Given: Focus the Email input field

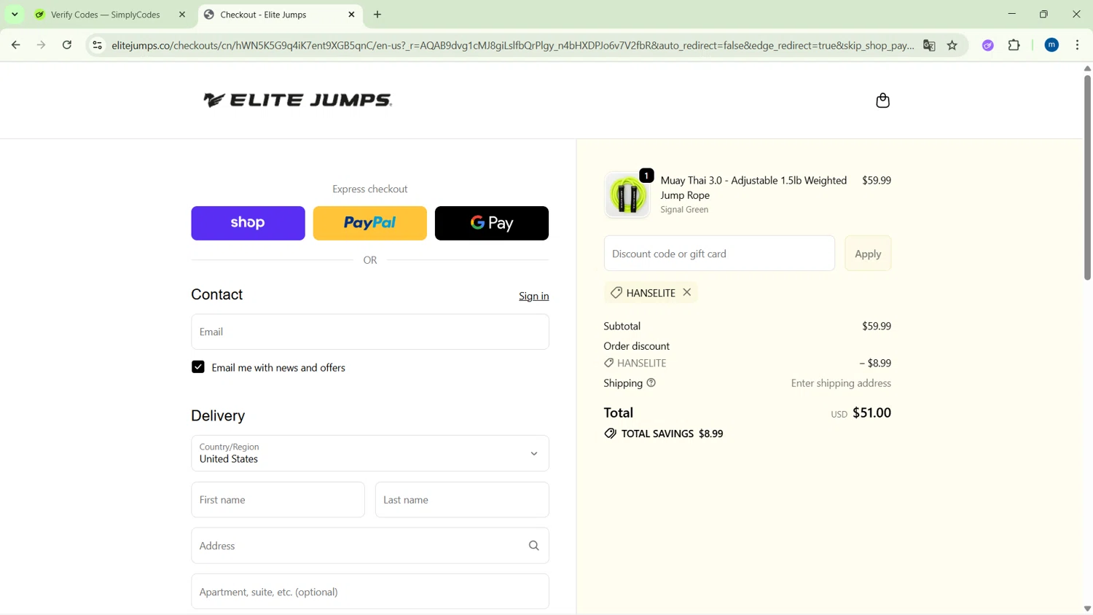Looking at the screenshot, I should [370, 332].
